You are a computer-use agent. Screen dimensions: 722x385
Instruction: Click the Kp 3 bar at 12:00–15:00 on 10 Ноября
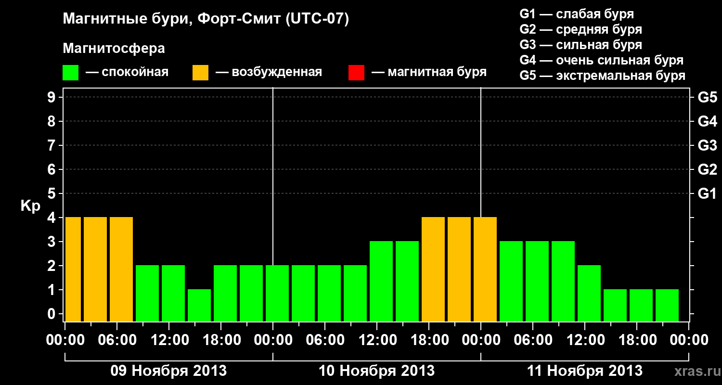(381, 281)
